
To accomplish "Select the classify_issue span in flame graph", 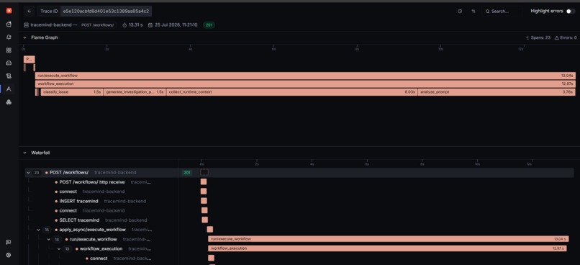I will (x=72, y=92).
